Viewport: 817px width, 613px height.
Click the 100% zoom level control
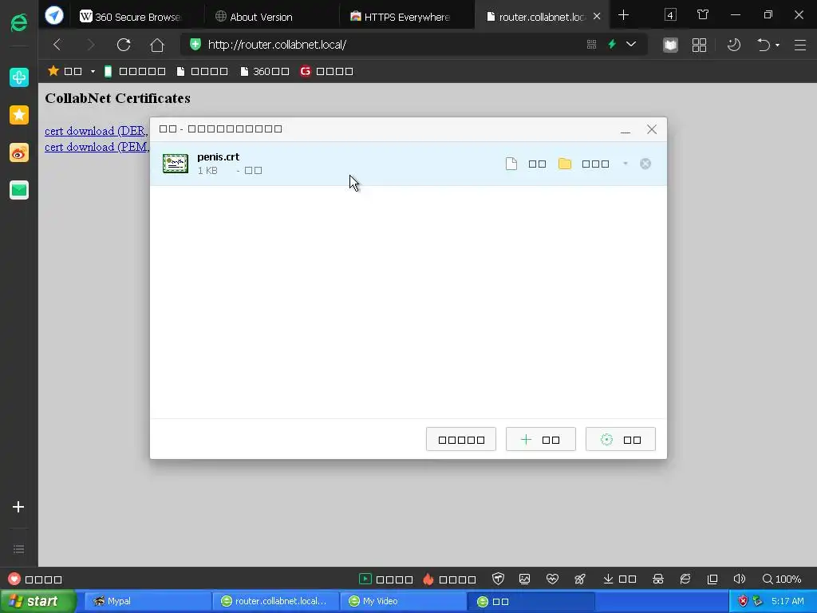(x=782, y=579)
